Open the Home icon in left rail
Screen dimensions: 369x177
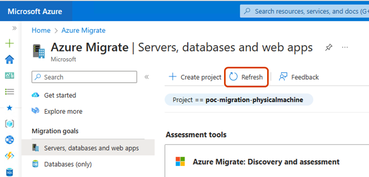coord(10,59)
